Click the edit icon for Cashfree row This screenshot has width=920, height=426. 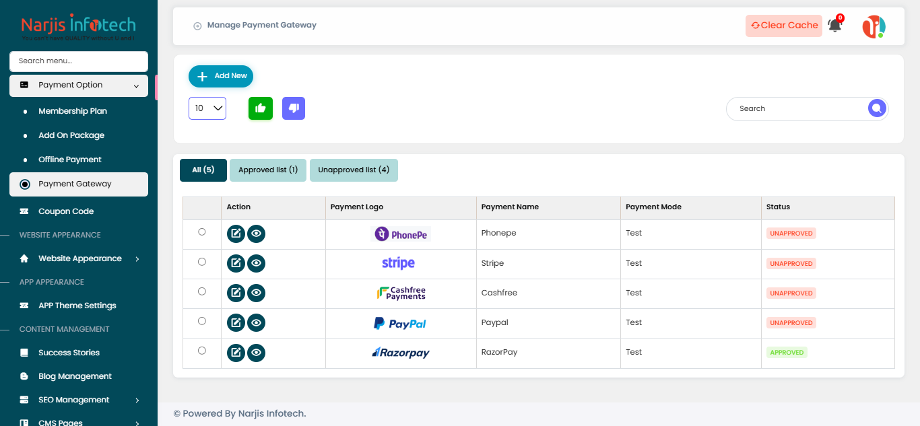coord(236,293)
